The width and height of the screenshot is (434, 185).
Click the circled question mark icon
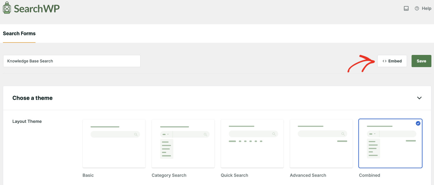[417, 8]
